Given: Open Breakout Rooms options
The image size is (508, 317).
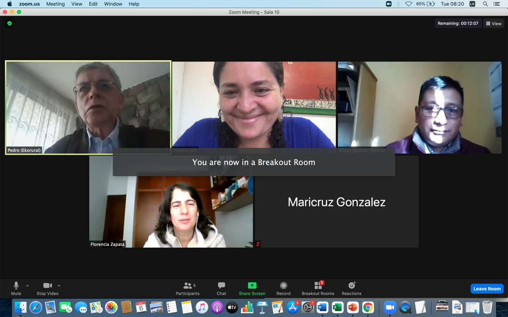Looking at the screenshot, I should 318,288.
